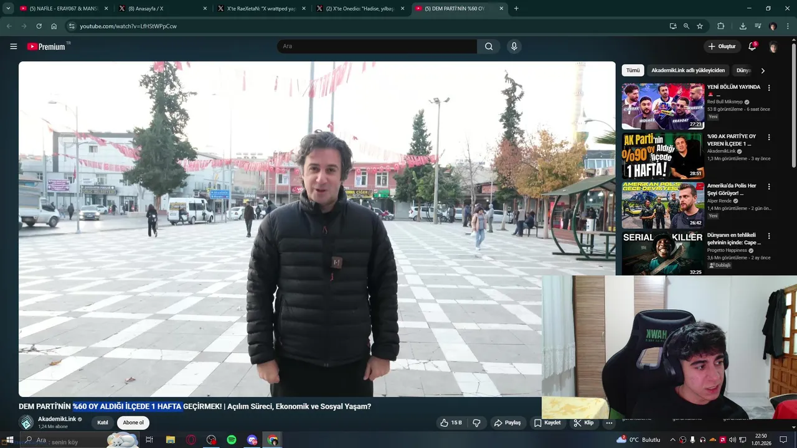797x448 pixels.
Task: Go back in browser history
Action: click(x=9, y=26)
